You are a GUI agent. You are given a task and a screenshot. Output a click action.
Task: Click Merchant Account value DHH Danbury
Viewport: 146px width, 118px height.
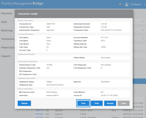52,92
